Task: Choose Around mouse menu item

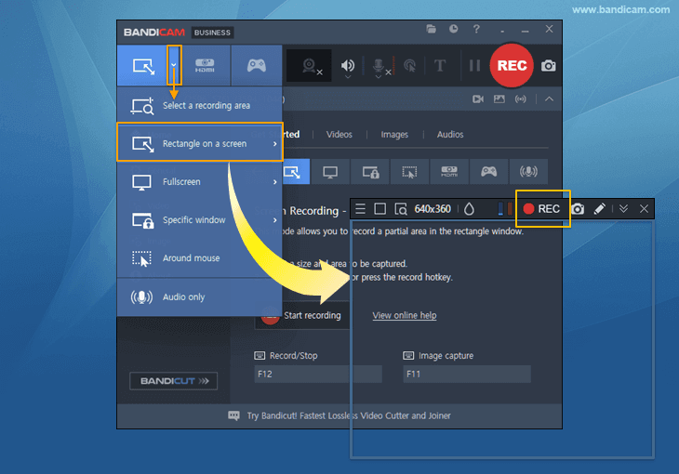Action: point(200,258)
